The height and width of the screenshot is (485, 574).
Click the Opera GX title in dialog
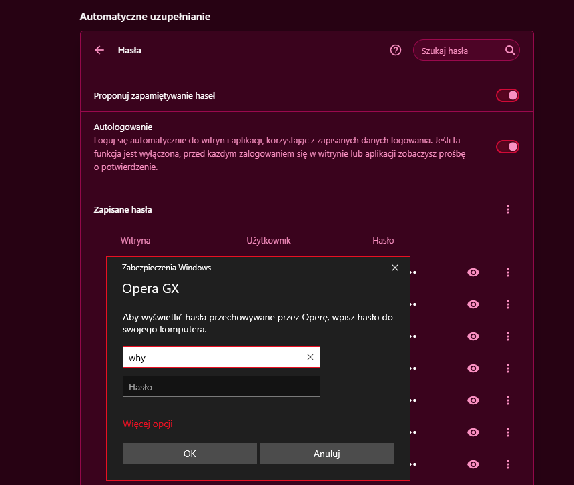(x=150, y=289)
